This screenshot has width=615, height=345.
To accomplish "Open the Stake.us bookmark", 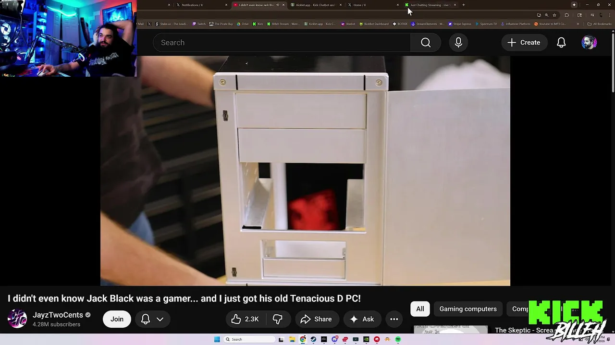I will pos(172,24).
